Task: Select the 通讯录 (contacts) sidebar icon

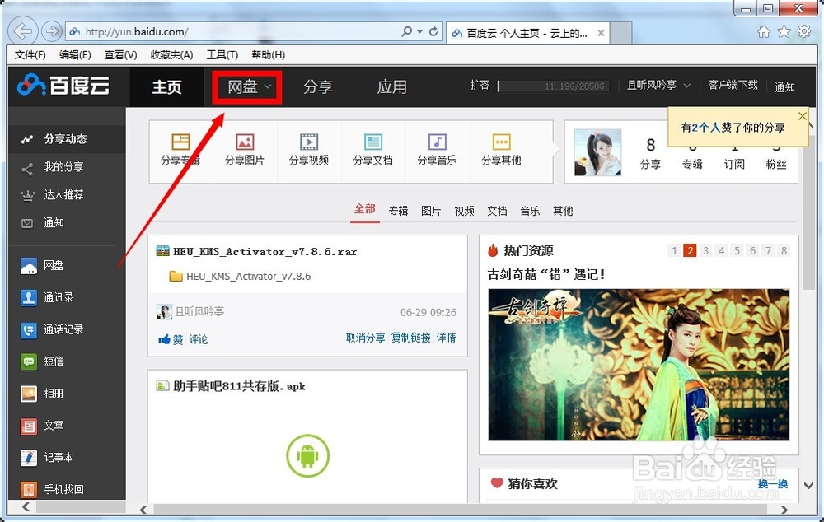Action: [x=49, y=297]
